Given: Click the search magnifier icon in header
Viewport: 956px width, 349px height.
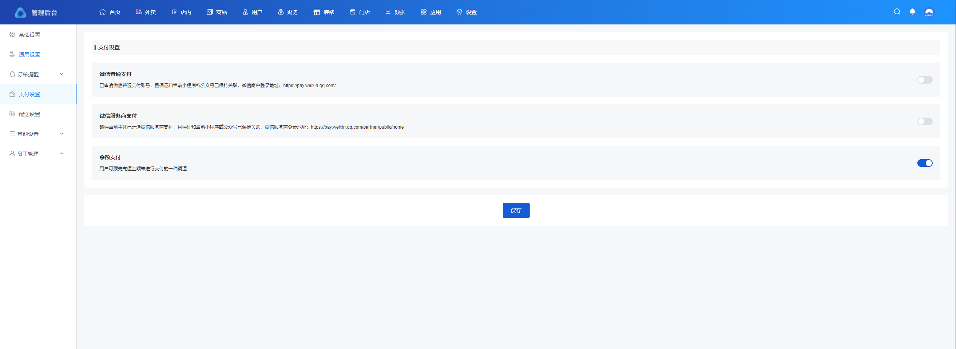Looking at the screenshot, I should click(x=897, y=12).
